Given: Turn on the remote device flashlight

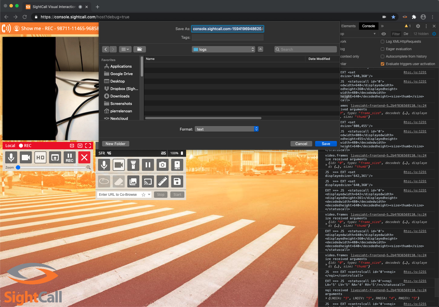Looking at the screenshot, I should coord(133,165).
